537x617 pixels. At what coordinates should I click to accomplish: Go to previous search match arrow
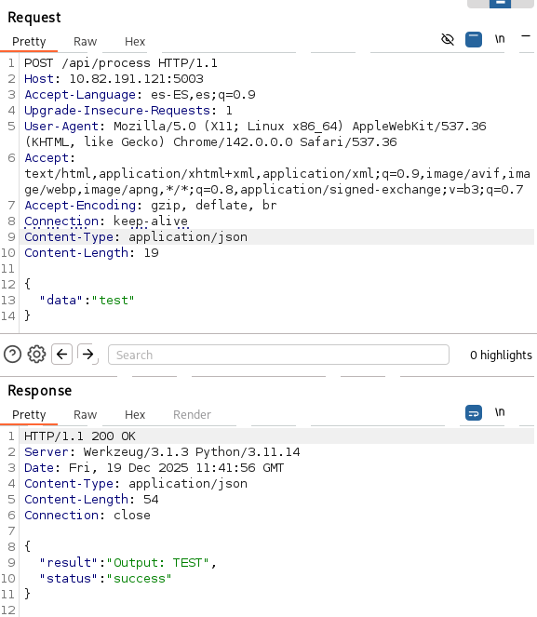click(x=61, y=355)
